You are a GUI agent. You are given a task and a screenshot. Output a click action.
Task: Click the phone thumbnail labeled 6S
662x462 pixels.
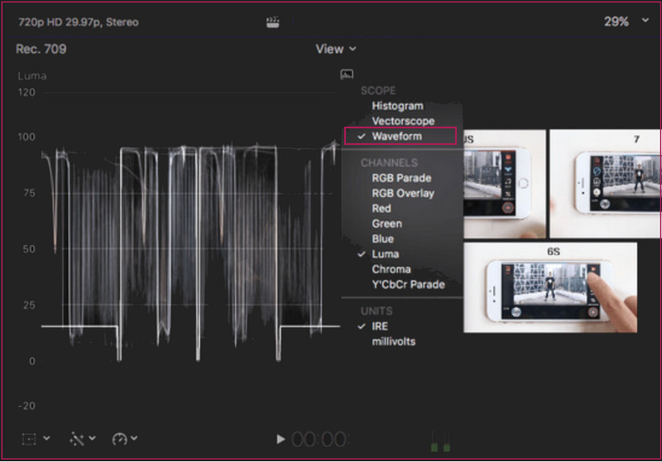click(550, 287)
